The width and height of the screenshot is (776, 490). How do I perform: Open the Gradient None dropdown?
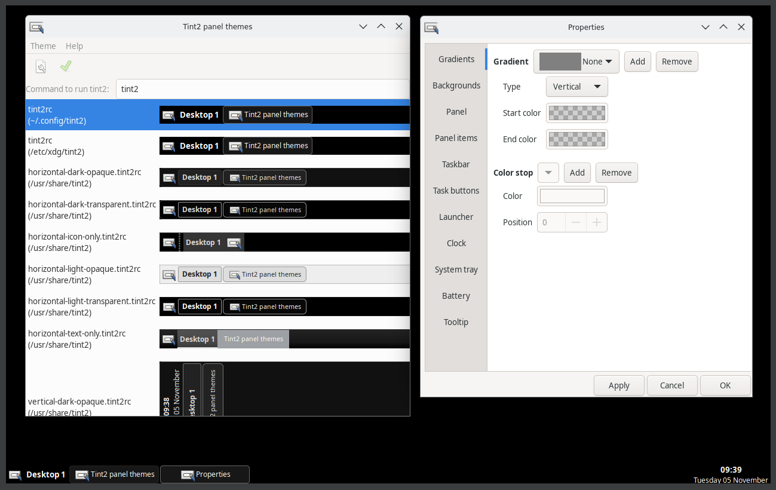pos(576,62)
